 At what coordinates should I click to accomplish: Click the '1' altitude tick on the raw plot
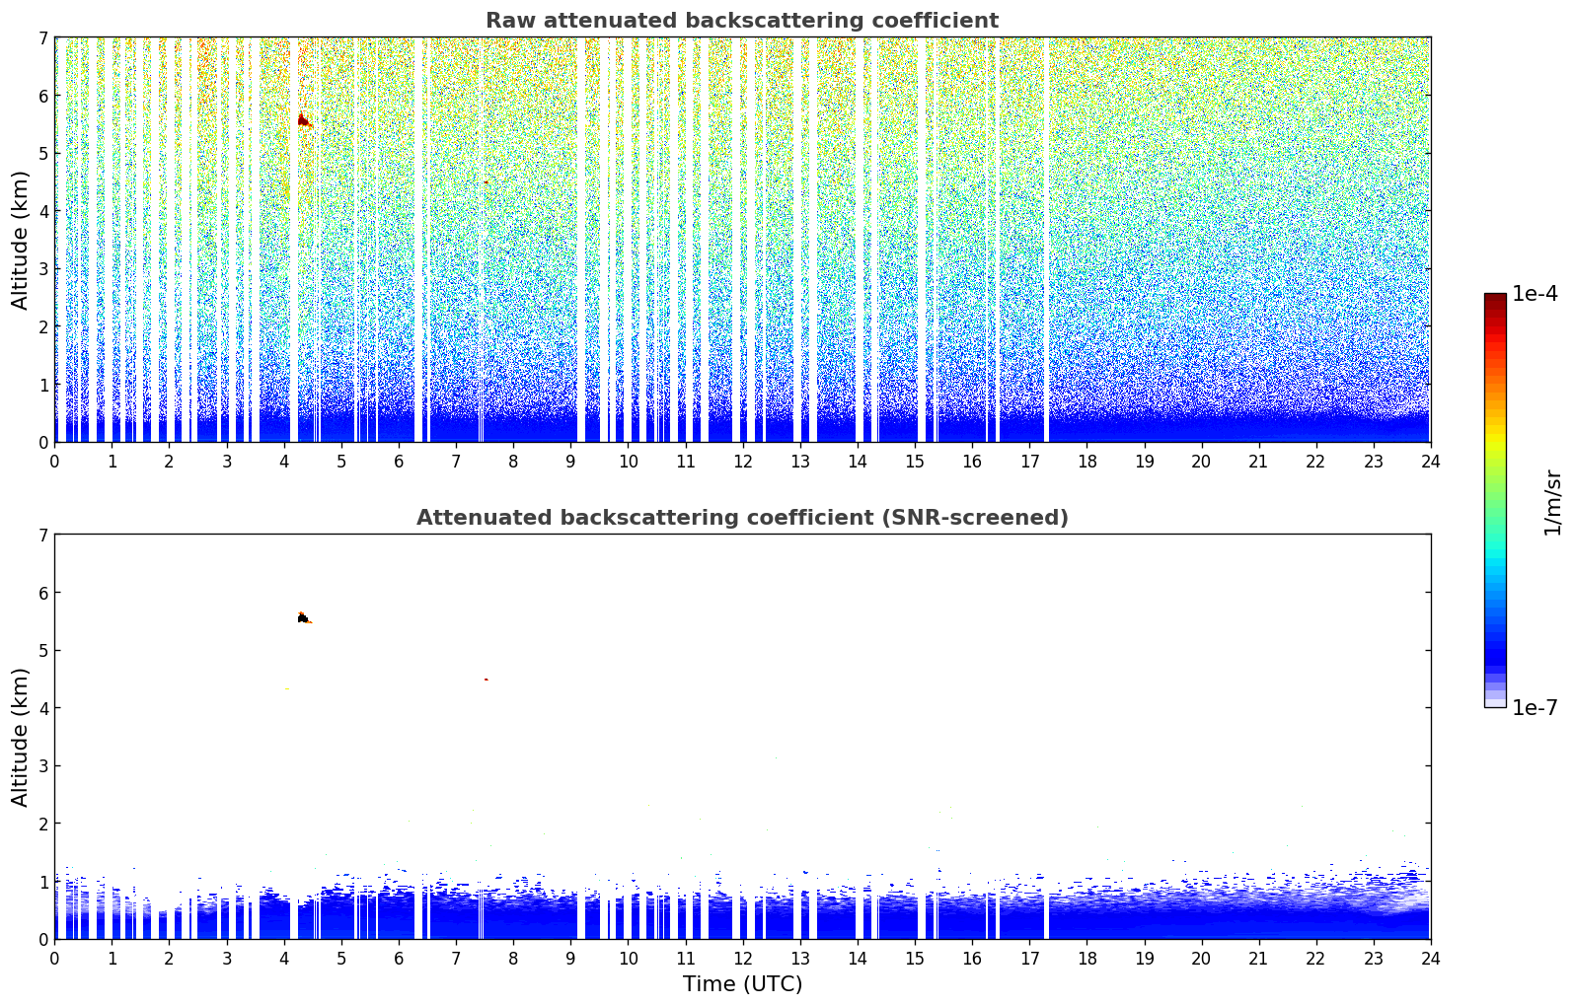point(43,384)
